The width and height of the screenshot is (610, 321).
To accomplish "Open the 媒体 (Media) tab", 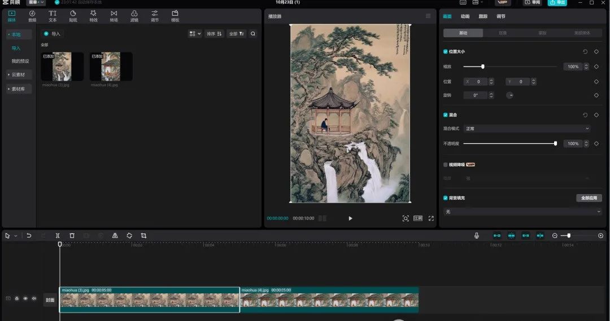I will (x=12, y=16).
